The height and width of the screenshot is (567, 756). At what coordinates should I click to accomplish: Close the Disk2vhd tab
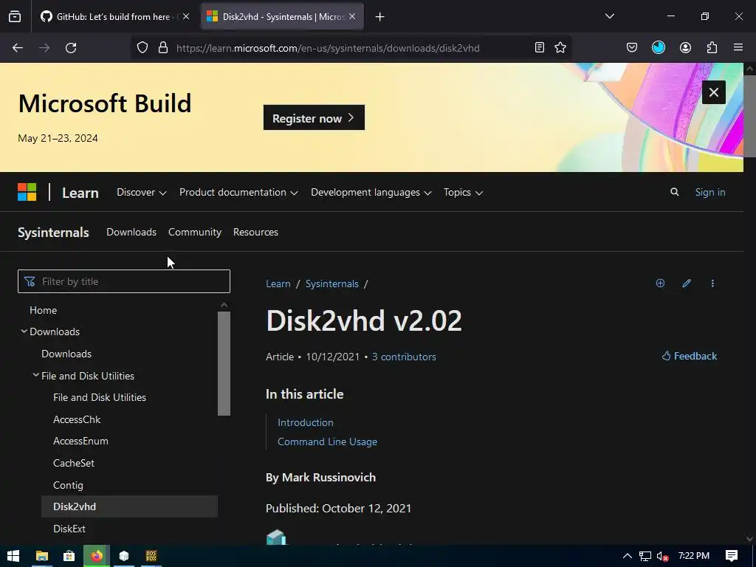click(x=352, y=16)
